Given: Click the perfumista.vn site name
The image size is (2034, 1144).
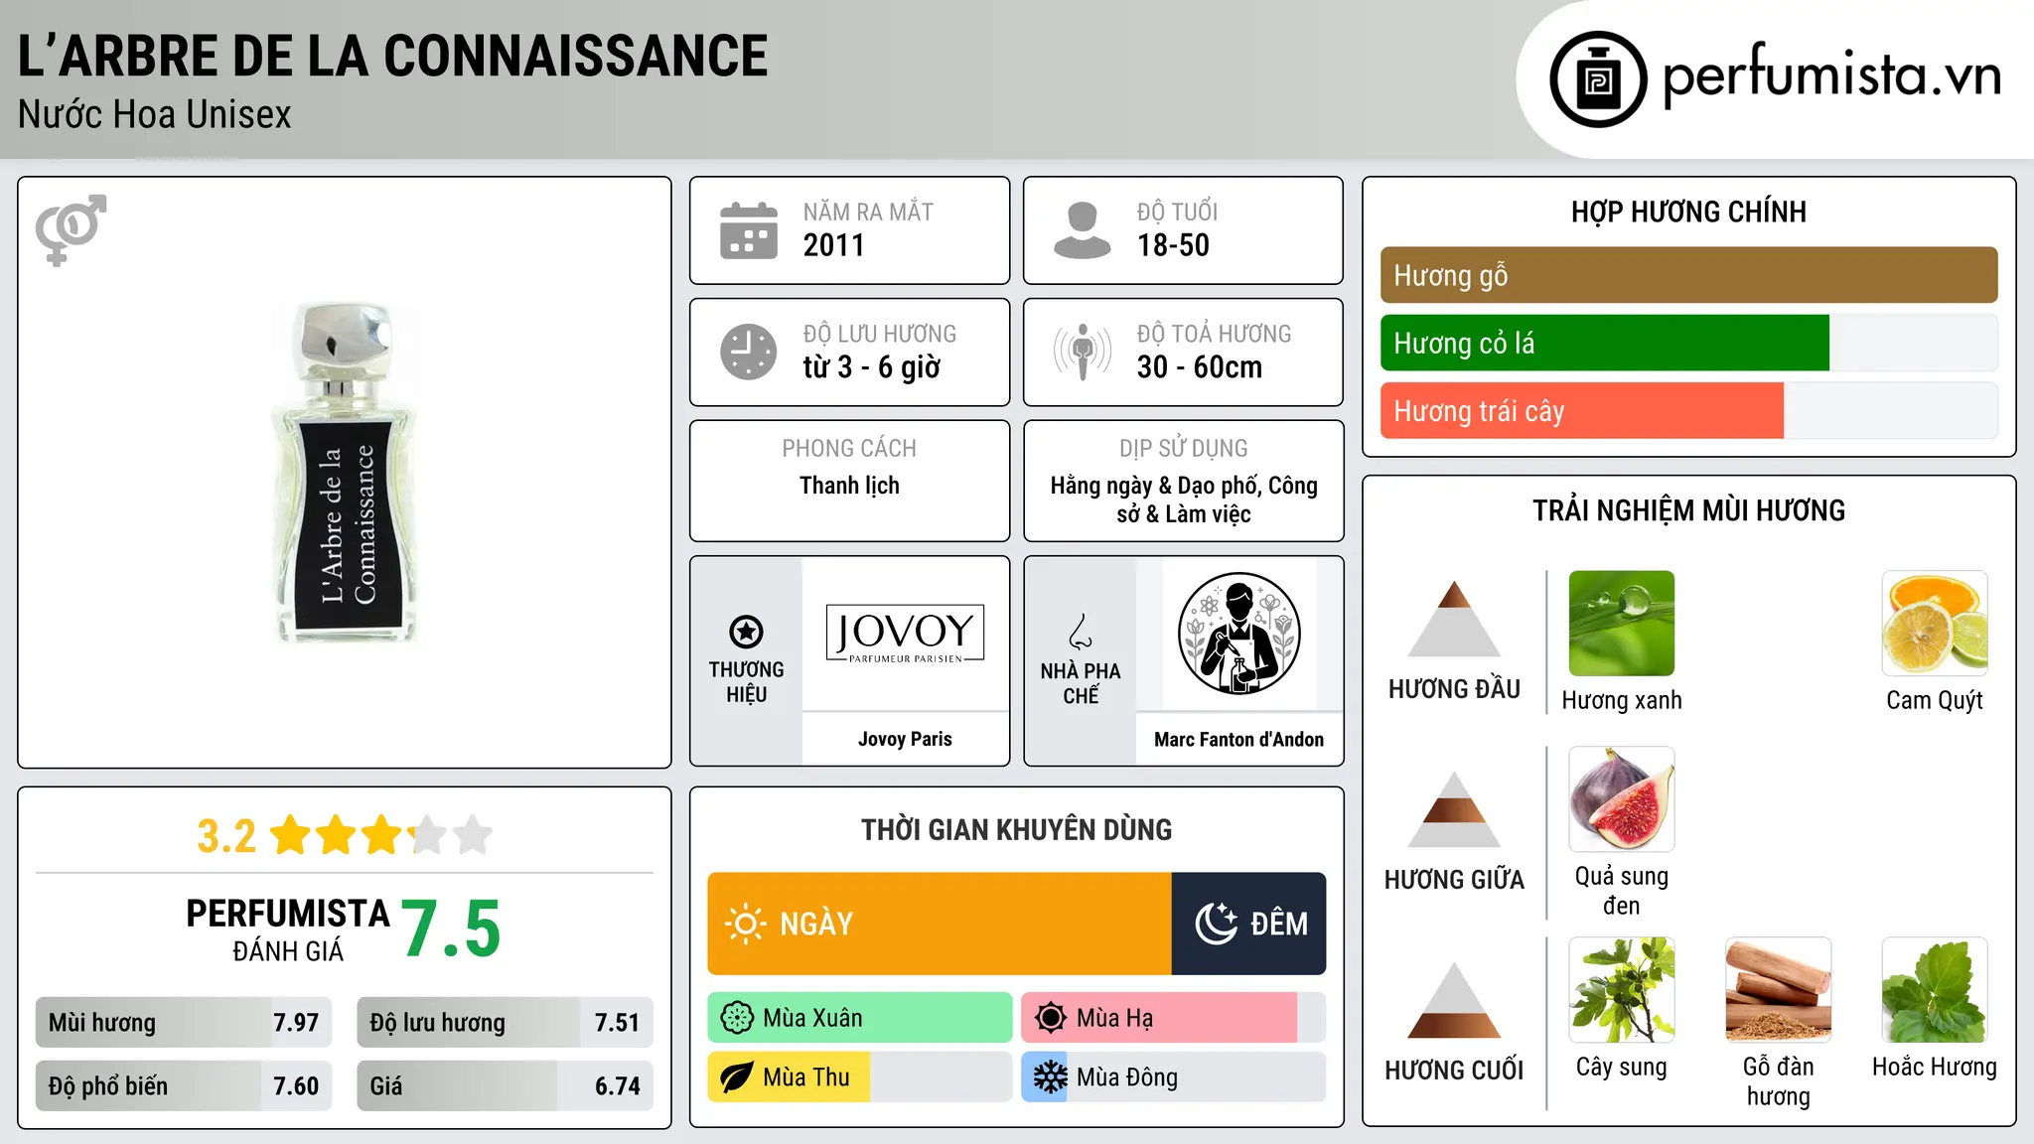Looking at the screenshot, I should pyautogui.click(x=1831, y=76).
